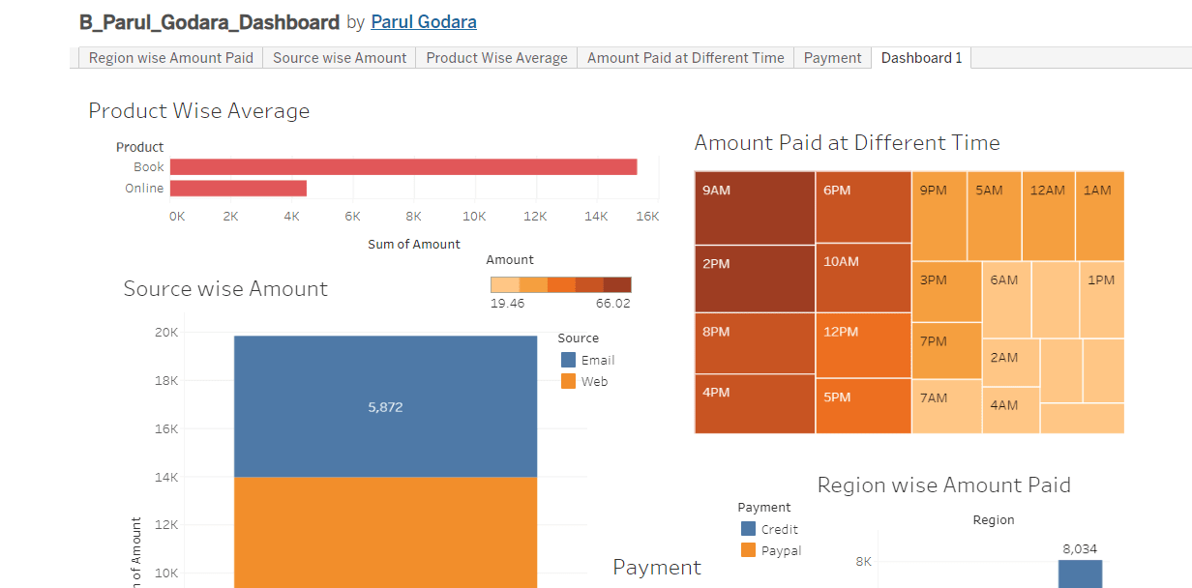Click the Amount color gradient legend

[560, 284]
